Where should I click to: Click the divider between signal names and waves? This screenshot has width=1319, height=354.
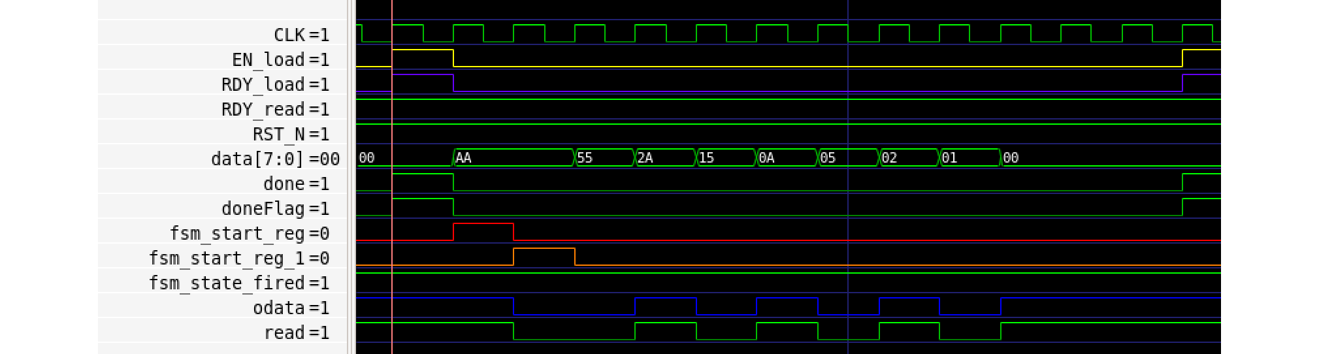pyautogui.click(x=351, y=177)
